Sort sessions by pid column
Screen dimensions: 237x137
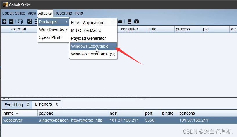click(216, 29)
